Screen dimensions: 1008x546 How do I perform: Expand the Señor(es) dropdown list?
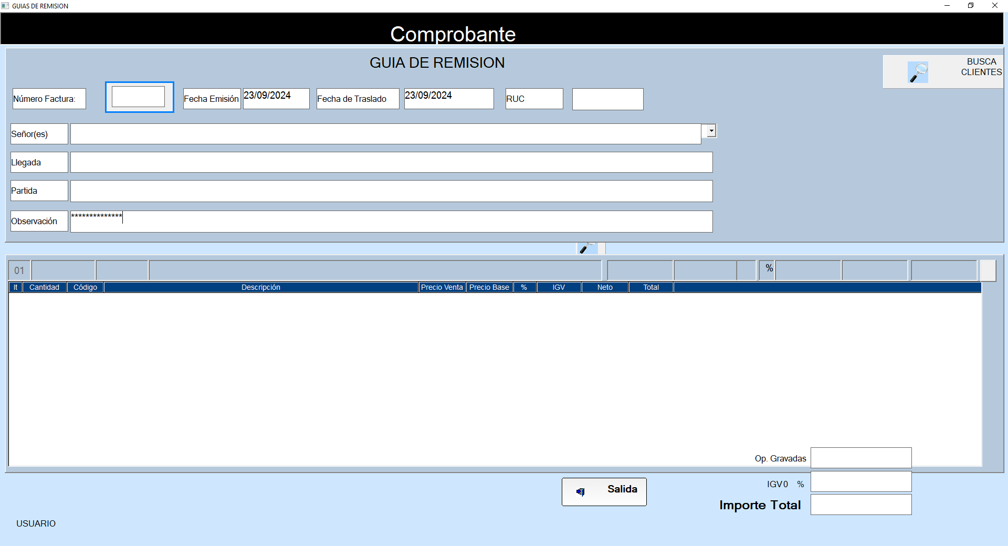[711, 131]
